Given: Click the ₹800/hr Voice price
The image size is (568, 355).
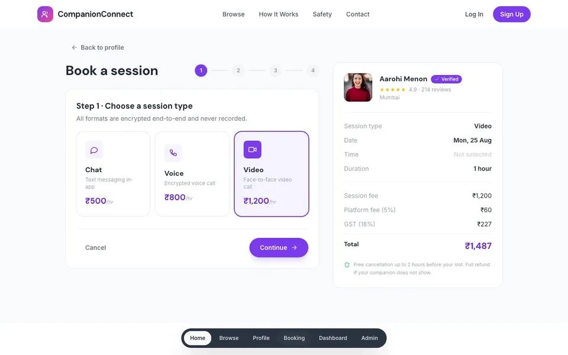Looking at the screenshot, I should [x=178, y=198].
